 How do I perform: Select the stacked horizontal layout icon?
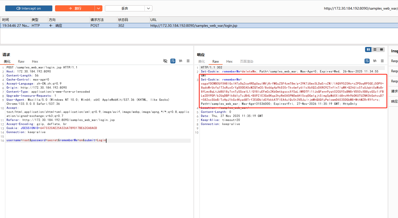375,50
